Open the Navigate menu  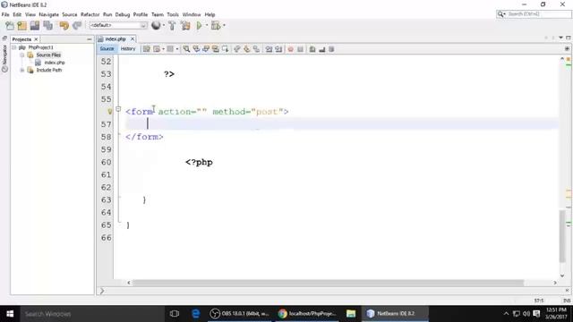pos(48,14)
